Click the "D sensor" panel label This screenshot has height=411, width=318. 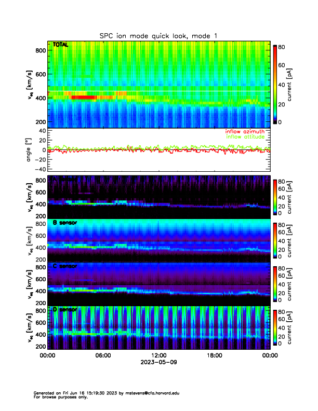(64, 309)
